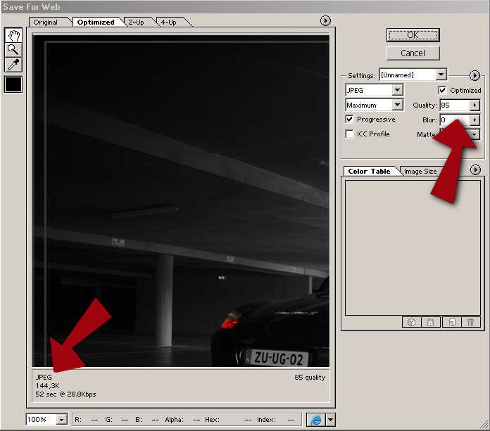Uncheck the Optimized checkbox
This screenshot has height=431, width=490.
click(x=442, y=91)
